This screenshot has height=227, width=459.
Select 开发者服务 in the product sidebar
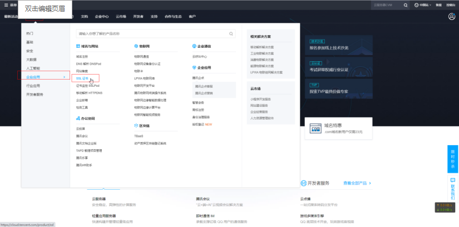[35, 95]
